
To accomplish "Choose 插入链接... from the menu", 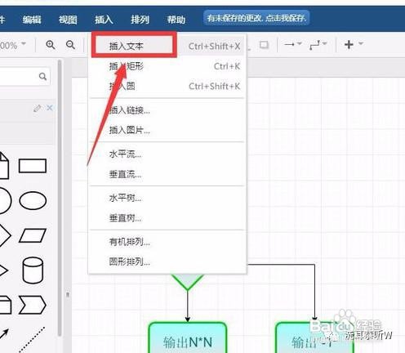I will click(167, 110).
